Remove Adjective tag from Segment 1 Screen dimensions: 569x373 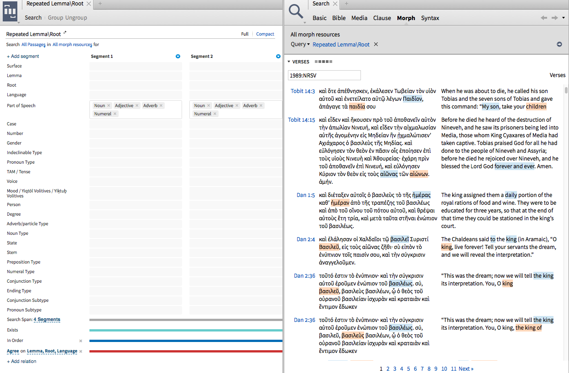(x=137, y=106)
